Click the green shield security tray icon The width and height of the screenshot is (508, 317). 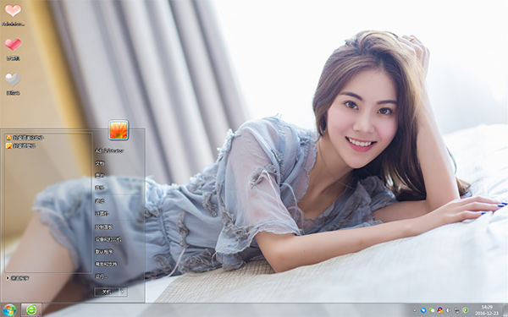pos(465,310)
